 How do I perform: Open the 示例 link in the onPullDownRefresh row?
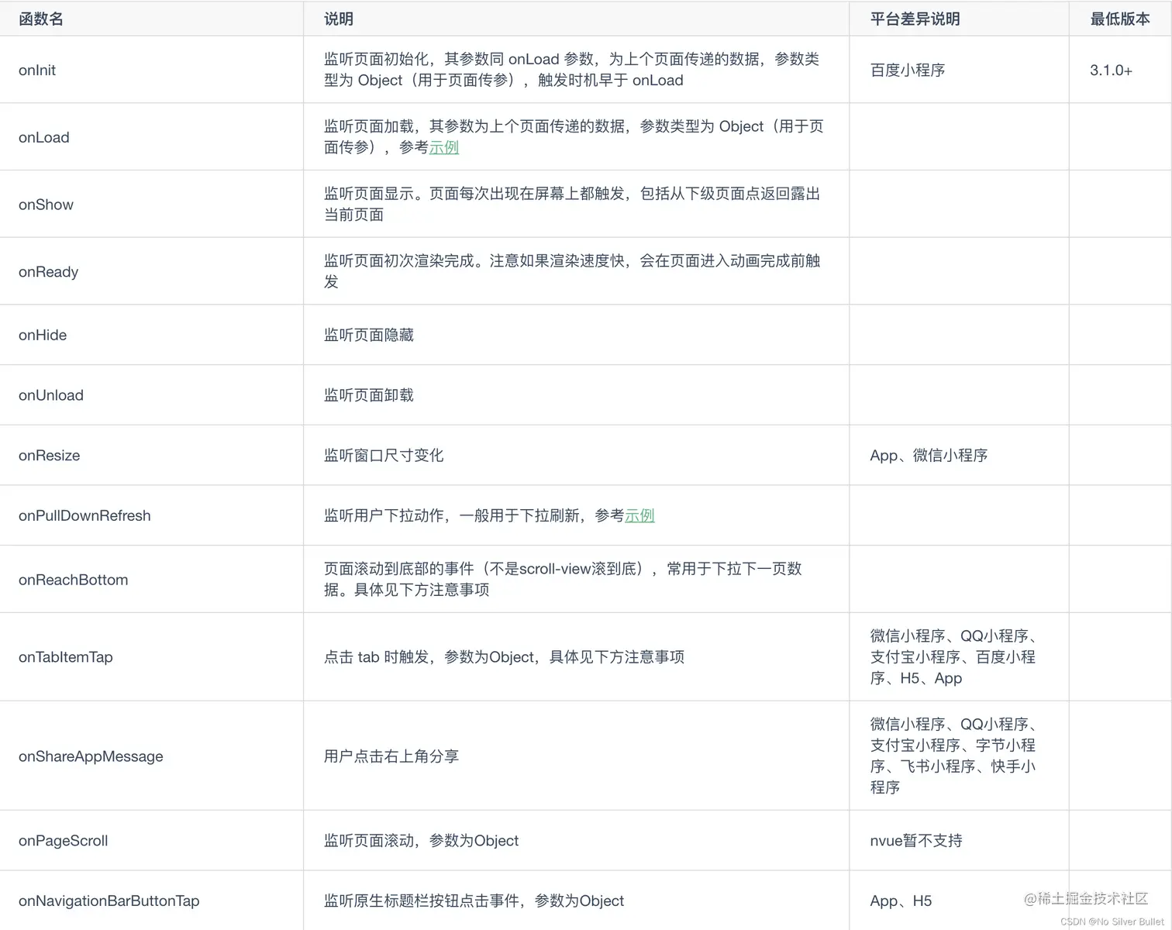[639, 515]
